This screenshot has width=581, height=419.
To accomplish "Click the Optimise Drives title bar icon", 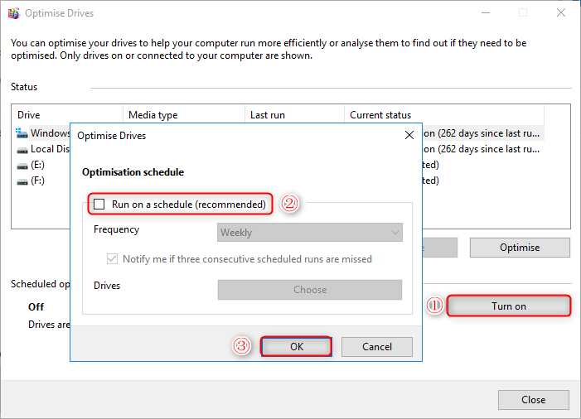I will 13,13.
